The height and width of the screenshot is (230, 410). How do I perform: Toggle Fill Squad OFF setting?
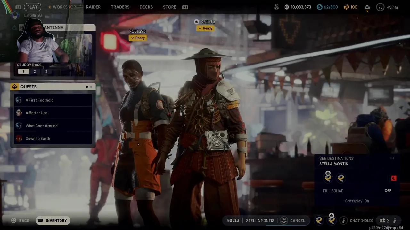(x=388, y=190)
